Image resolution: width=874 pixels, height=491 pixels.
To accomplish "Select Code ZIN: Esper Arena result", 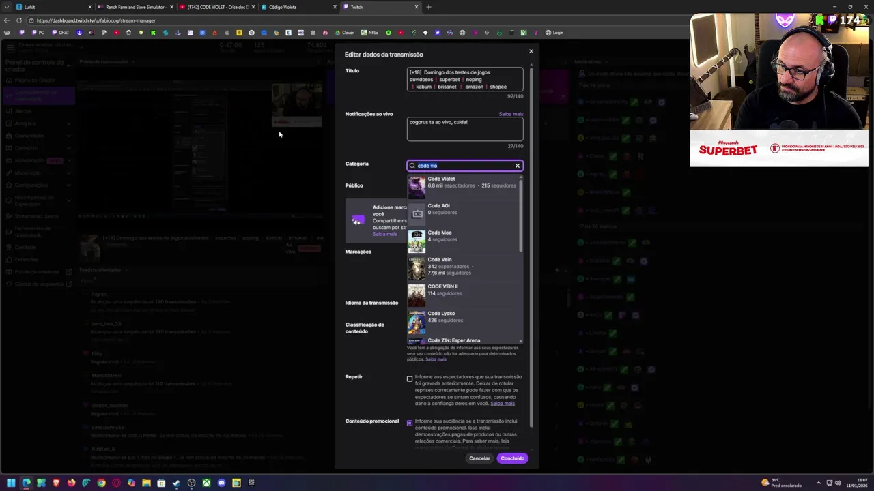I will 464,340.
